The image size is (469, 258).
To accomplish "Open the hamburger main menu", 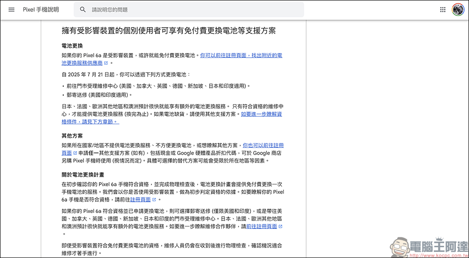I will tap(11, 9).
